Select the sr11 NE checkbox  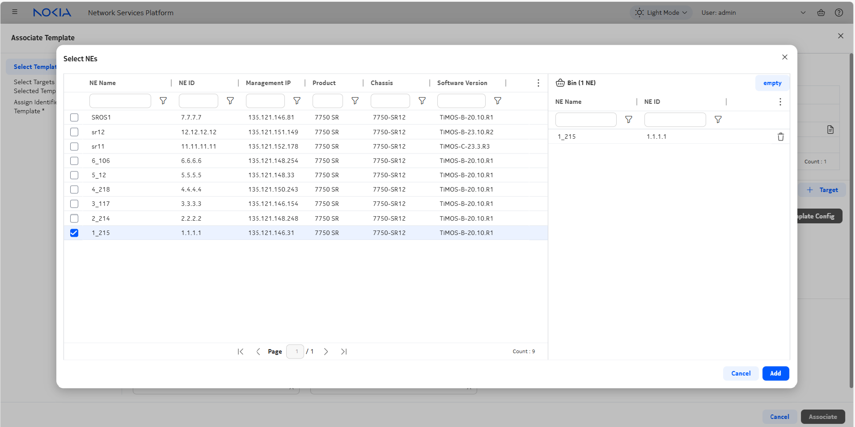[74, 146]
